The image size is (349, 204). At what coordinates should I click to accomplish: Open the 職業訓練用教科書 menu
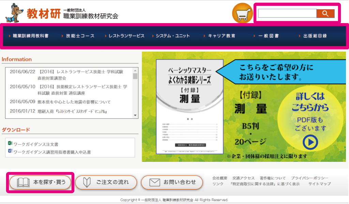click(x=30, y=36)
